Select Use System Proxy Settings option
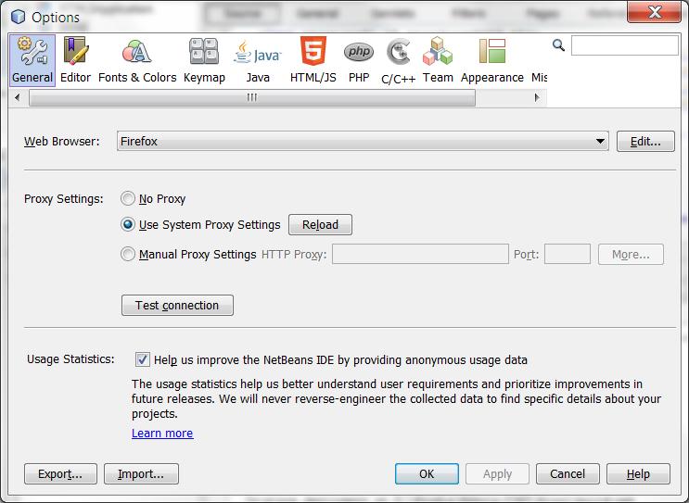Image resolution: width=689 pixels, height=503 pixels. (x=128, y=224)
